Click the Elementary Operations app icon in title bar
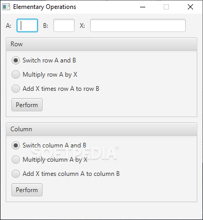203x220 pixels. click(6, 7)
